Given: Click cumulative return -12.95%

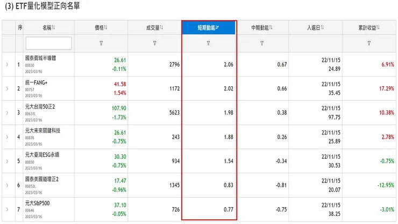Looking at the screenshot, I should pyautogui.click(x=386, y=185).
